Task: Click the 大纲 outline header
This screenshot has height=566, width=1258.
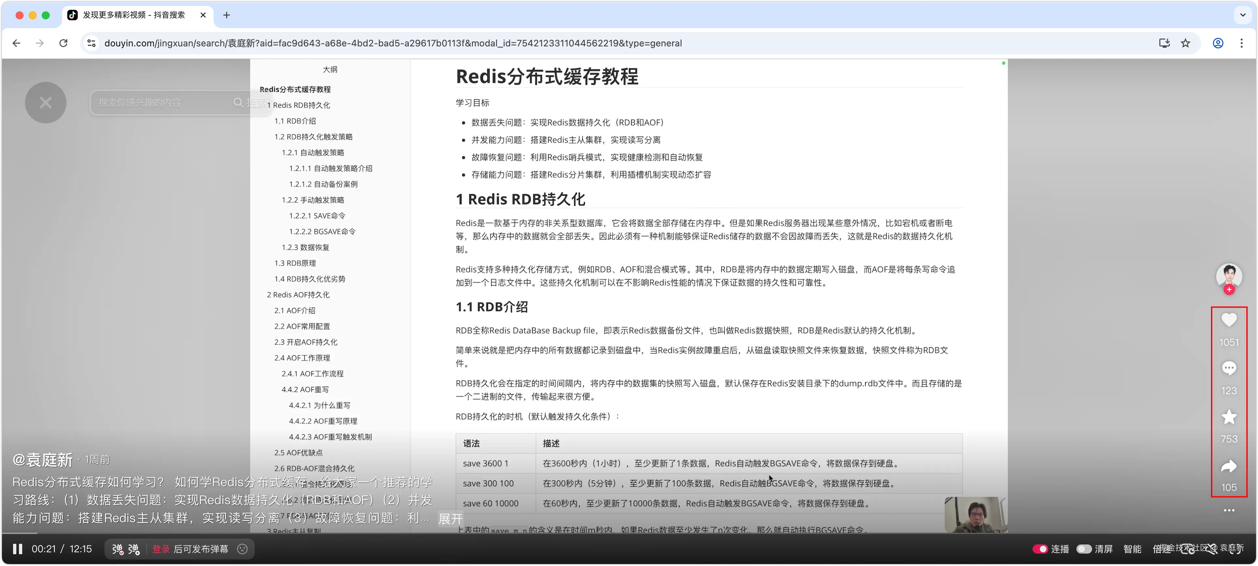Action: (x=330, y=69)
